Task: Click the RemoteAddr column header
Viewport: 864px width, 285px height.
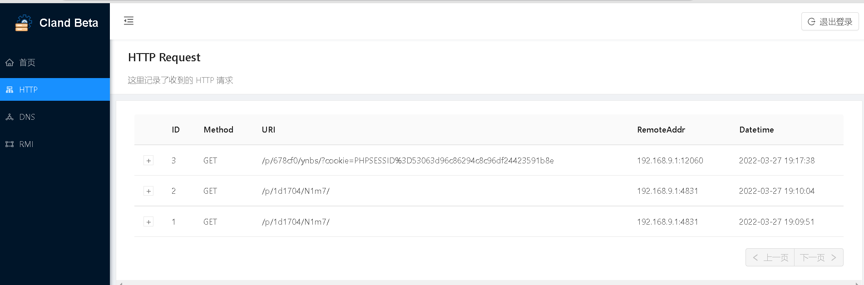Action: pos(661,130)
